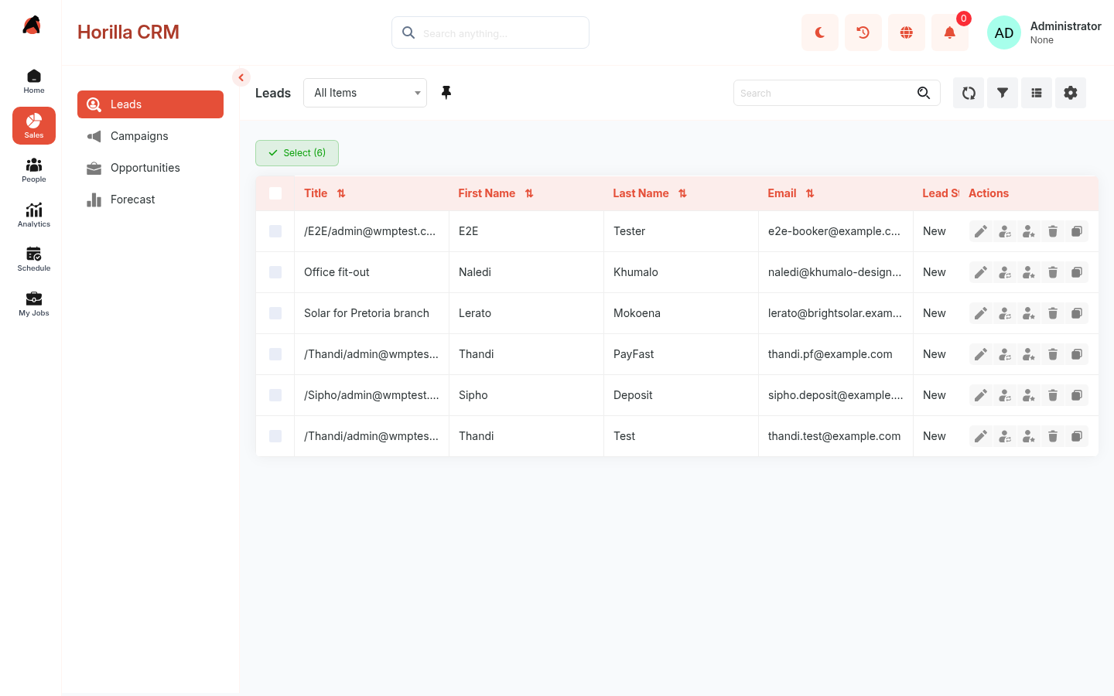Click person-with-arrows icon for the Naledi Khumalo lead
The height and width of the screenshot is (696, 1114).
[1005, 272]
